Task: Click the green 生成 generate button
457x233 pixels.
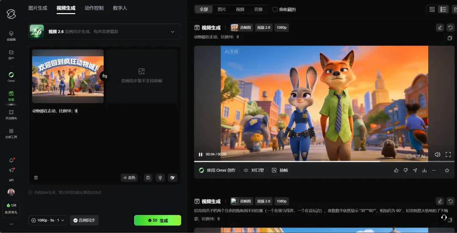Action: [157, 220]
